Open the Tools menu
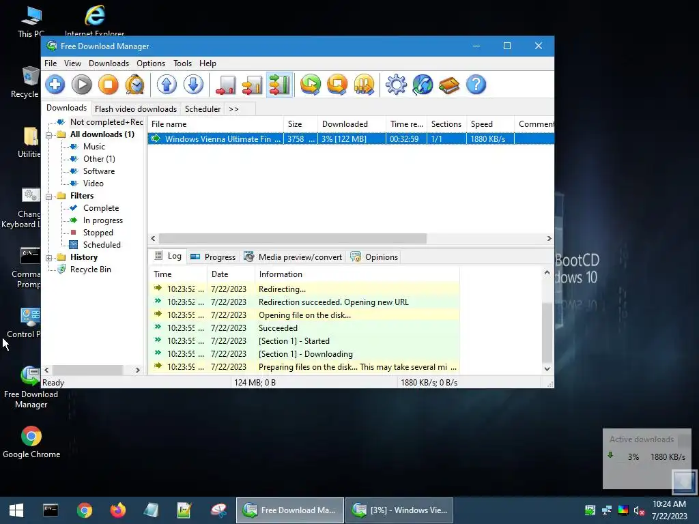The image size is (699, 524). click(x=182, y=63)
